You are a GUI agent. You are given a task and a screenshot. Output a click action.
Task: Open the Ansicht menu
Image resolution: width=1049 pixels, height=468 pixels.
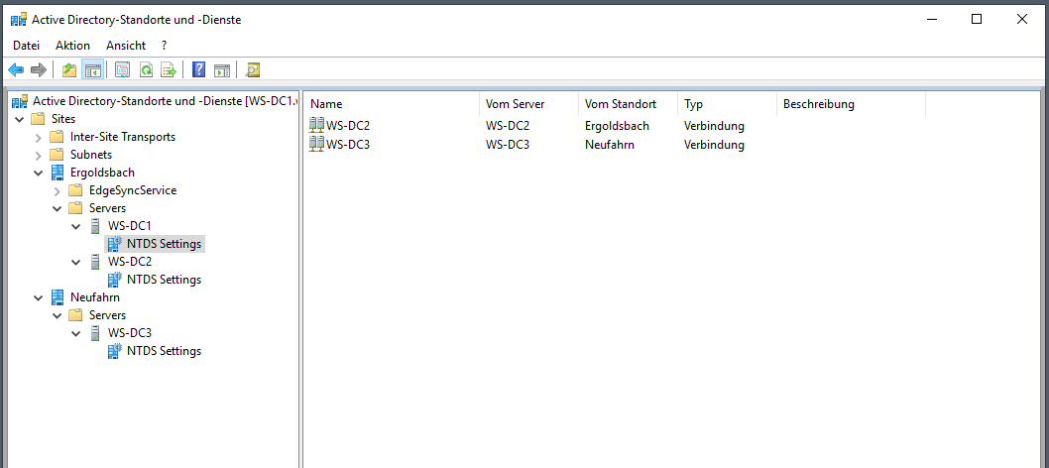click(x=126, y=46)
